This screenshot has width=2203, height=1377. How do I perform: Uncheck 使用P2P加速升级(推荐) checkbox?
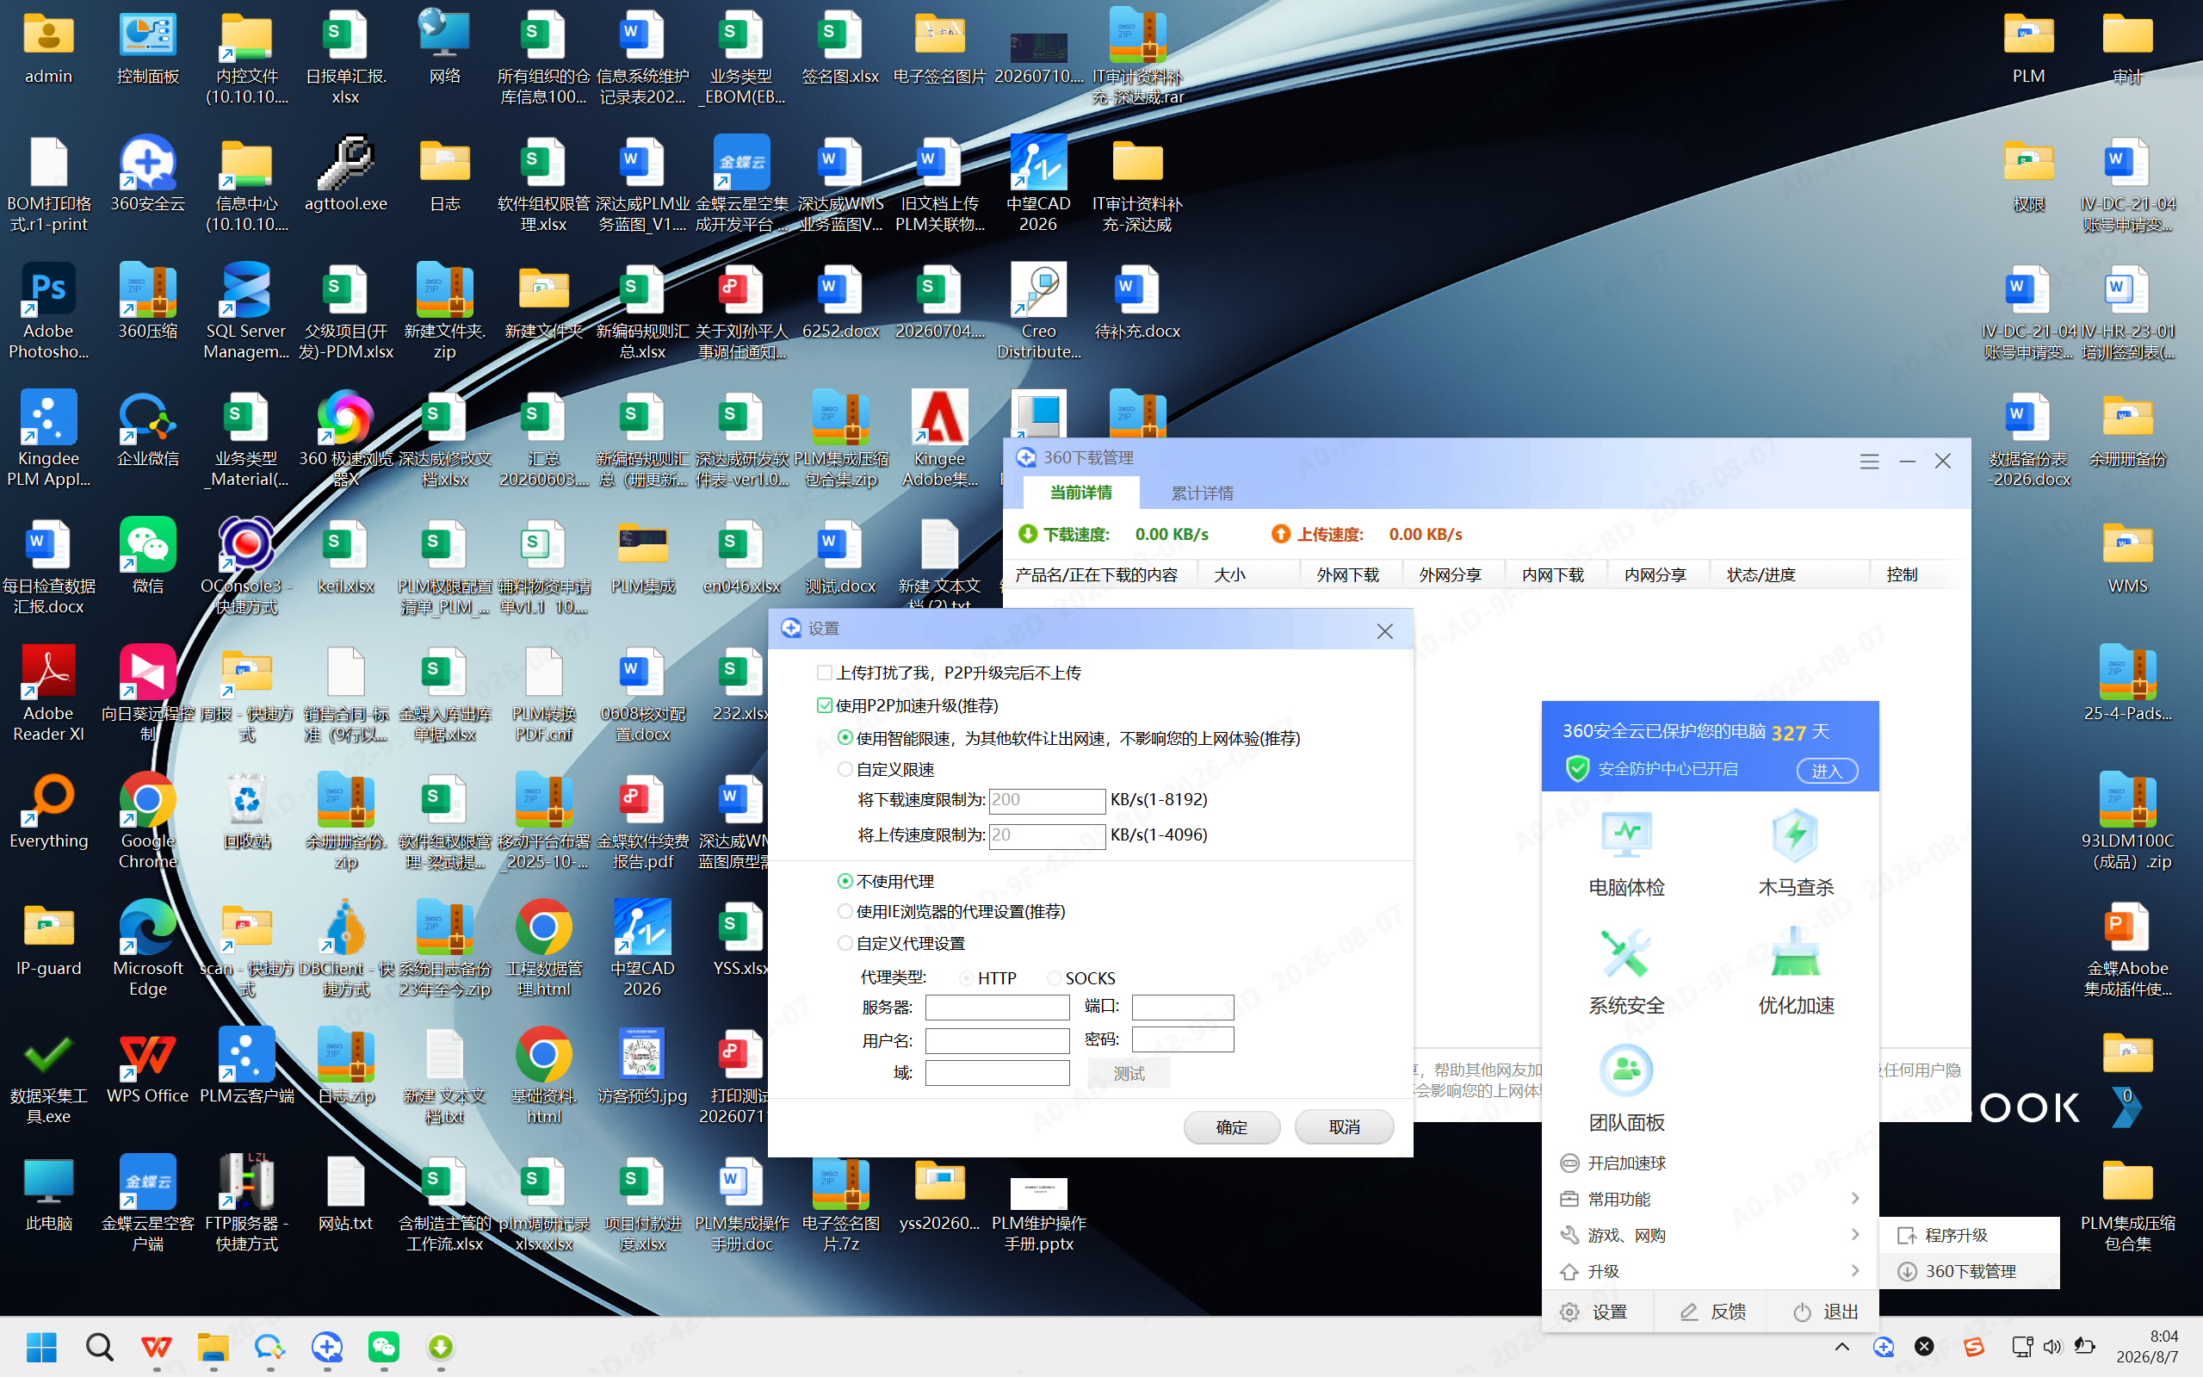click(825, 706)
